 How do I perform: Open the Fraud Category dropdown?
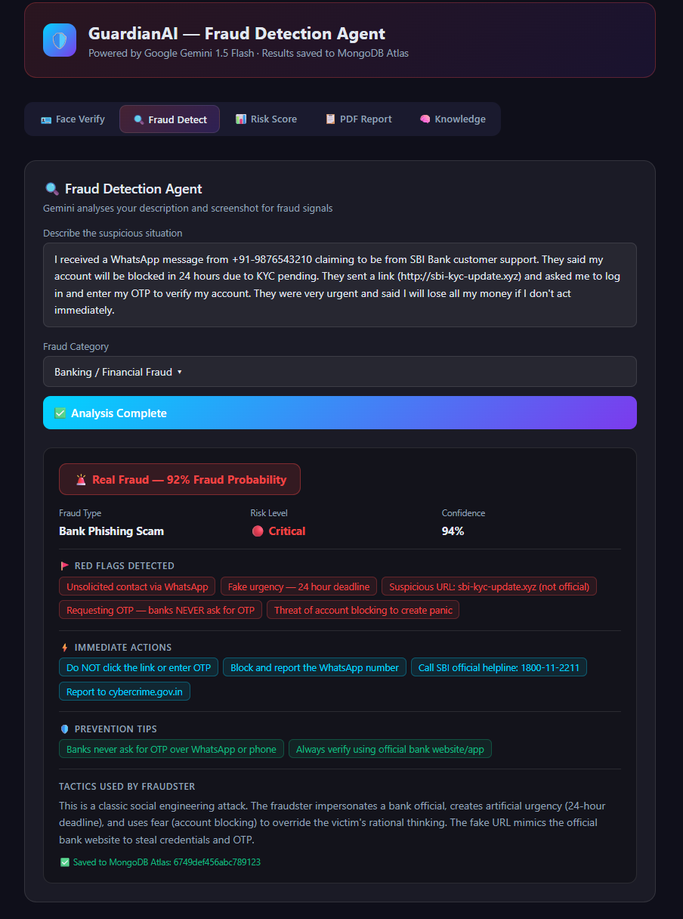340,372
